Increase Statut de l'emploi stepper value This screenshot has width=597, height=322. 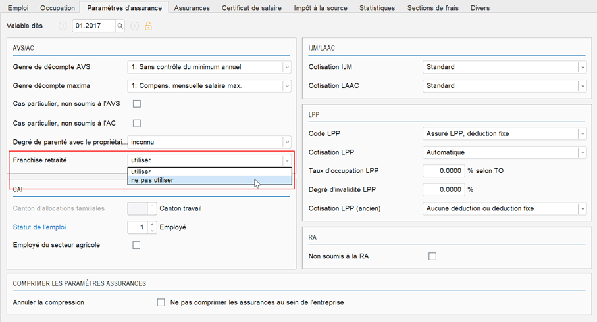point(152,225)
